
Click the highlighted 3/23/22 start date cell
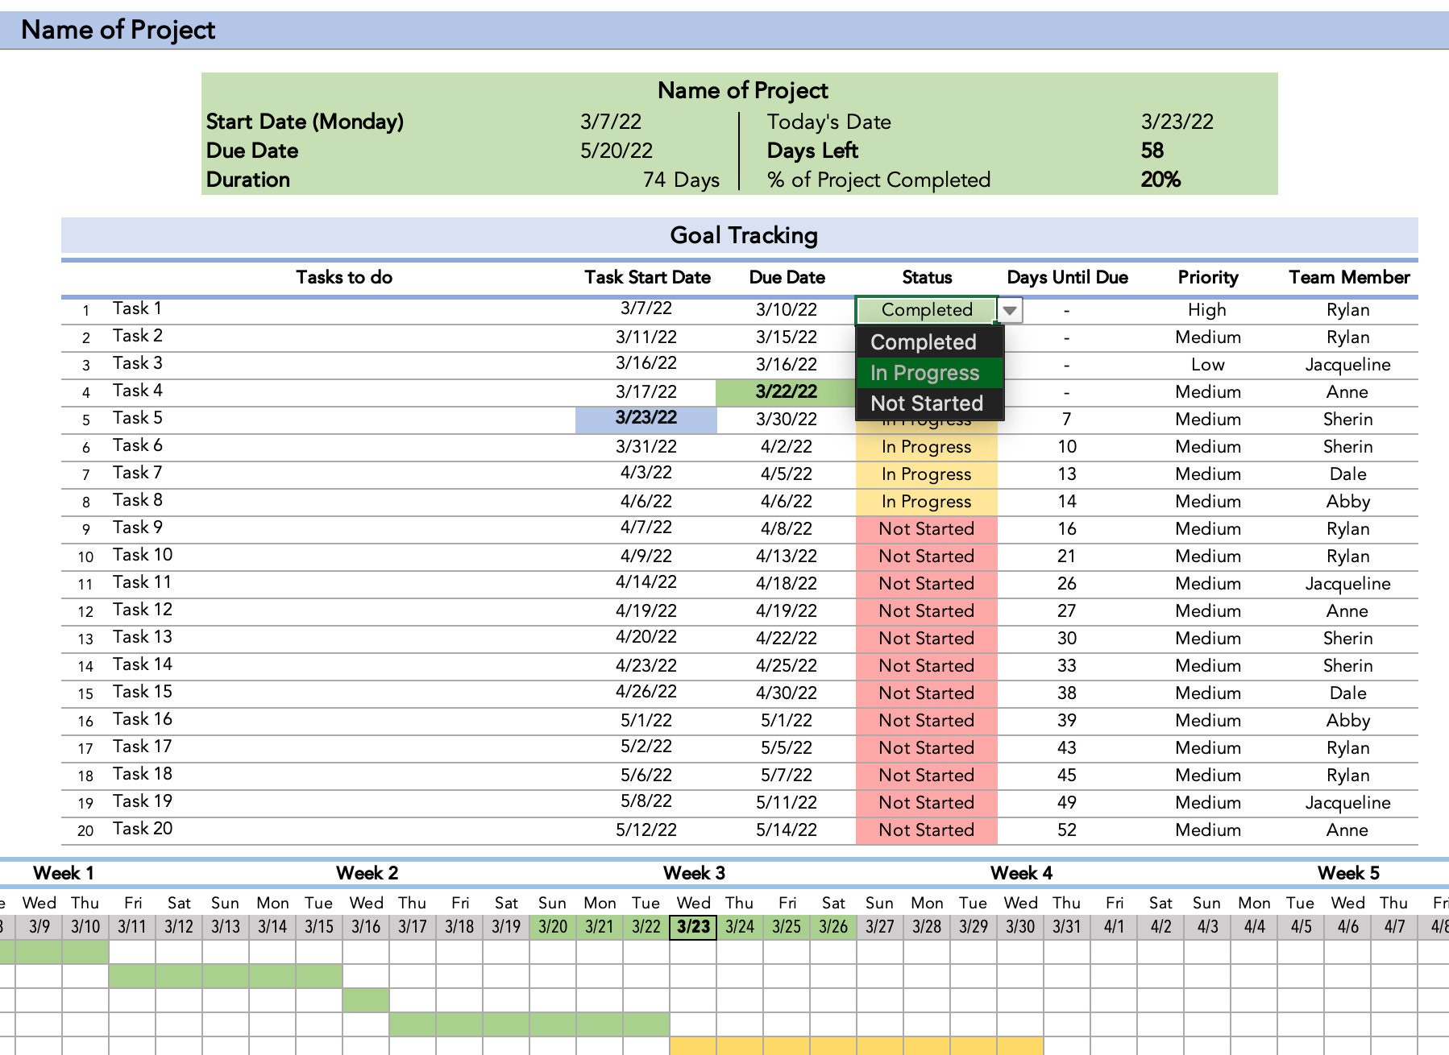click(x=645, y=418)
